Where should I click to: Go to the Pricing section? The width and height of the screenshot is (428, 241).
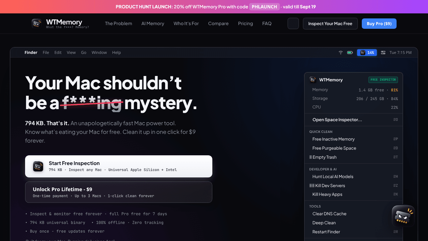pyautogui.click(x=245, y=23)
